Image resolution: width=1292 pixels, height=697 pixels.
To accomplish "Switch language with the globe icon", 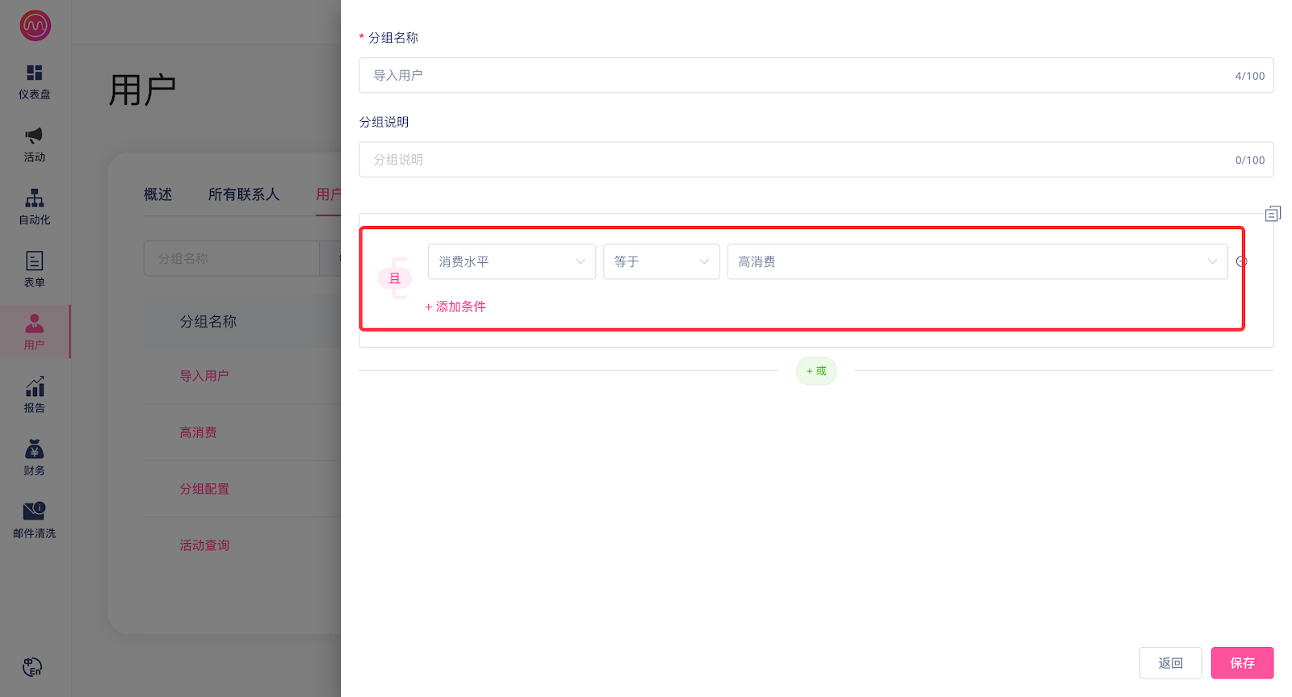I will [32, 667].
